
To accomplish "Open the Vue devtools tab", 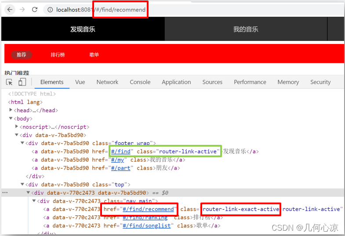I will 80,82.
